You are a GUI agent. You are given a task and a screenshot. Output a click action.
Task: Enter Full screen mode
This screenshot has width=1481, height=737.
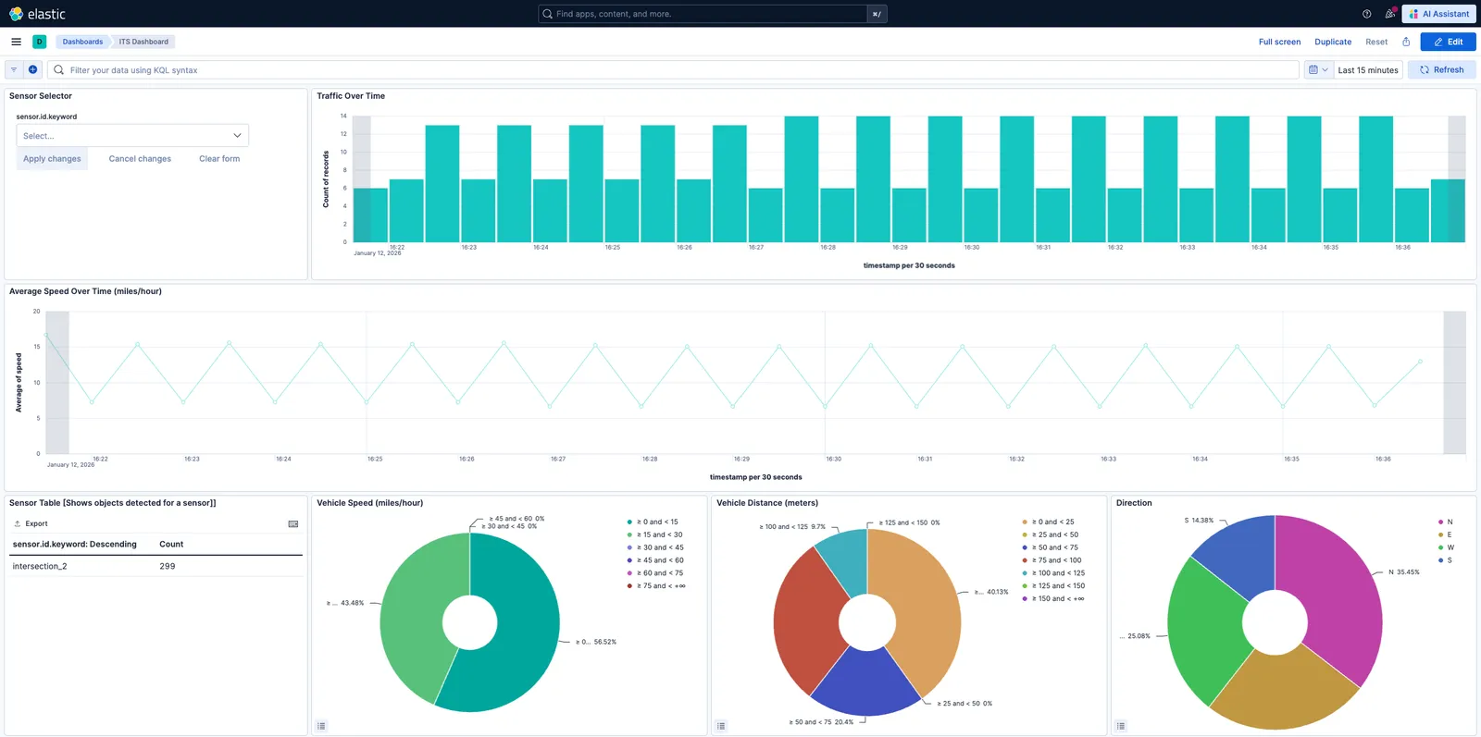pyautogui.click(x=1279, y=42)
